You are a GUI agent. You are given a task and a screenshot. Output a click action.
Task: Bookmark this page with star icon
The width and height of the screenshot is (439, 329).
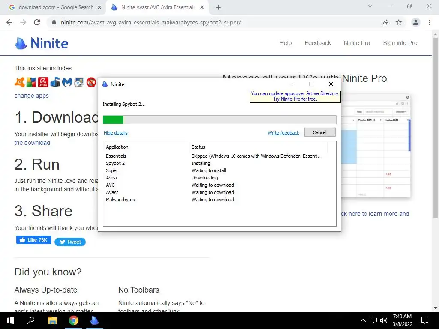click(399, 22)
